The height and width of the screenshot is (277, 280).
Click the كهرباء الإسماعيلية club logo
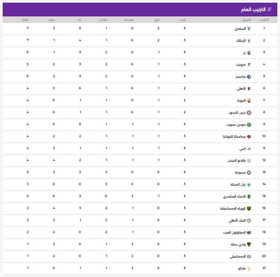click(249, 209)
